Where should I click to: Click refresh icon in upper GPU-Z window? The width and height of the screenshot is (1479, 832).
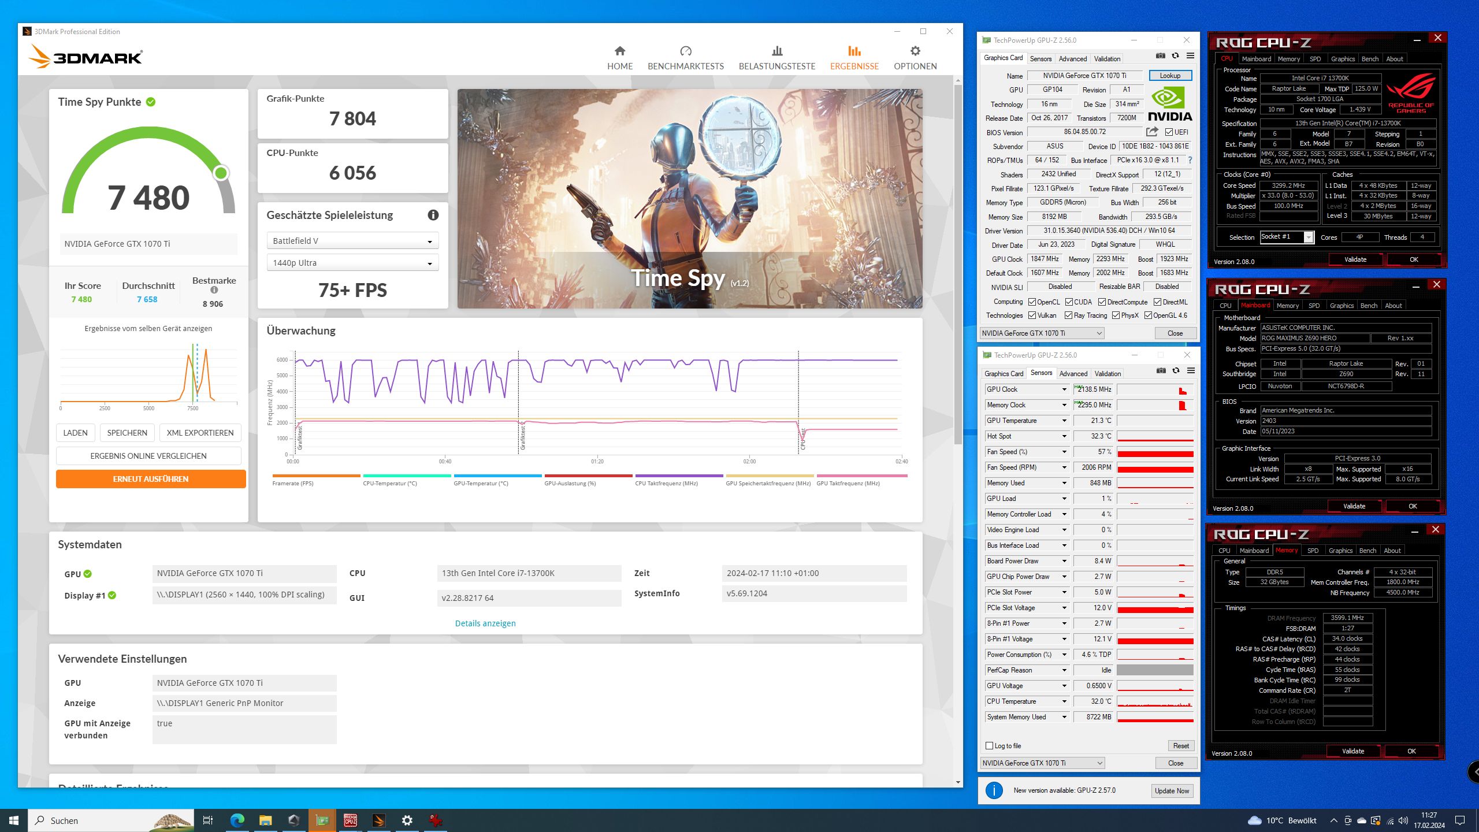1175,56
